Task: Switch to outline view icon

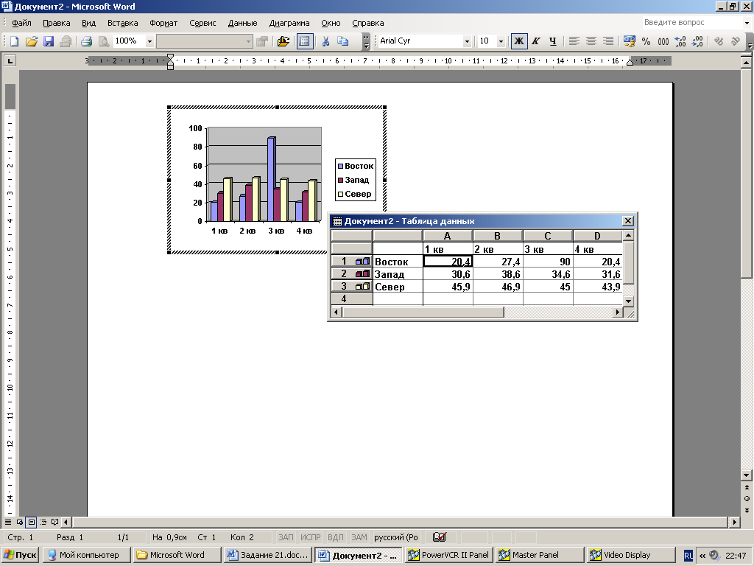Action: 43,522
